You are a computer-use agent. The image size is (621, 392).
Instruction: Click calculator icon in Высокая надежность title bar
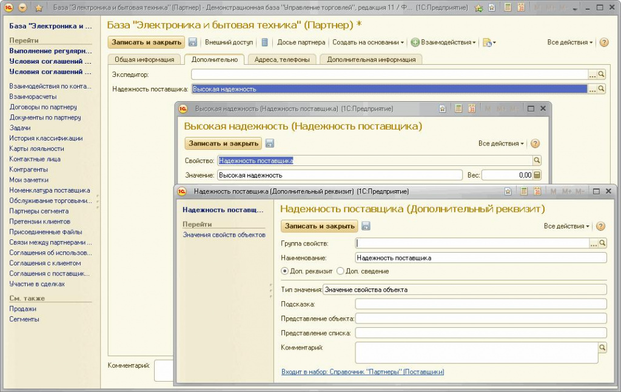(458, 108)
